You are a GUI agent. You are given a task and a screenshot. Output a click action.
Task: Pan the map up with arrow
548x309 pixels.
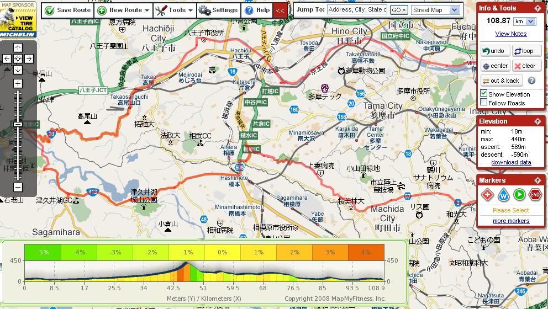pyautogui.click(x=18, y=47)
